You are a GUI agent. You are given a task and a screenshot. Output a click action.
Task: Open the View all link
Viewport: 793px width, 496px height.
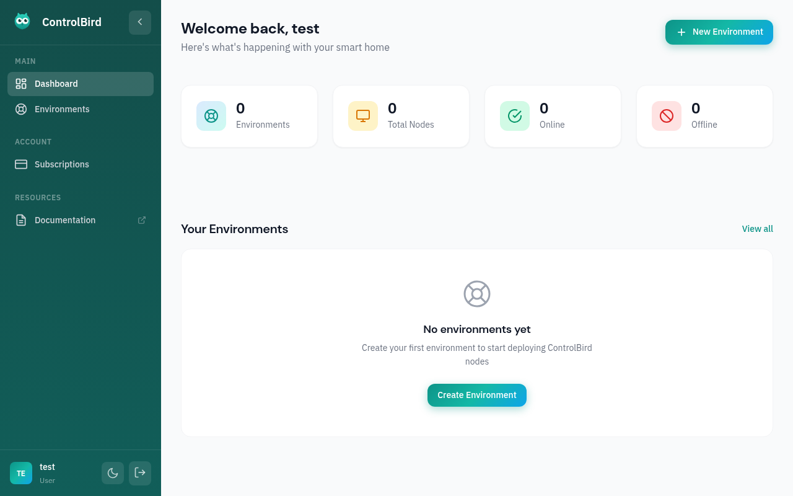[x=758, y=229]
